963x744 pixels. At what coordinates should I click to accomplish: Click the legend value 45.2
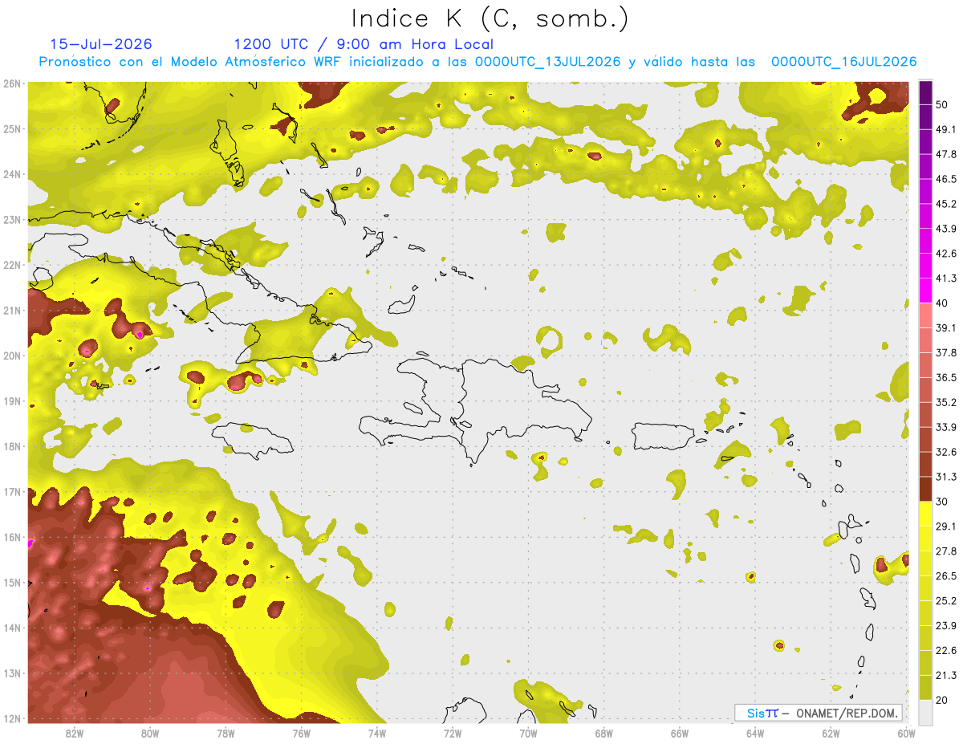tap(946, 204)
